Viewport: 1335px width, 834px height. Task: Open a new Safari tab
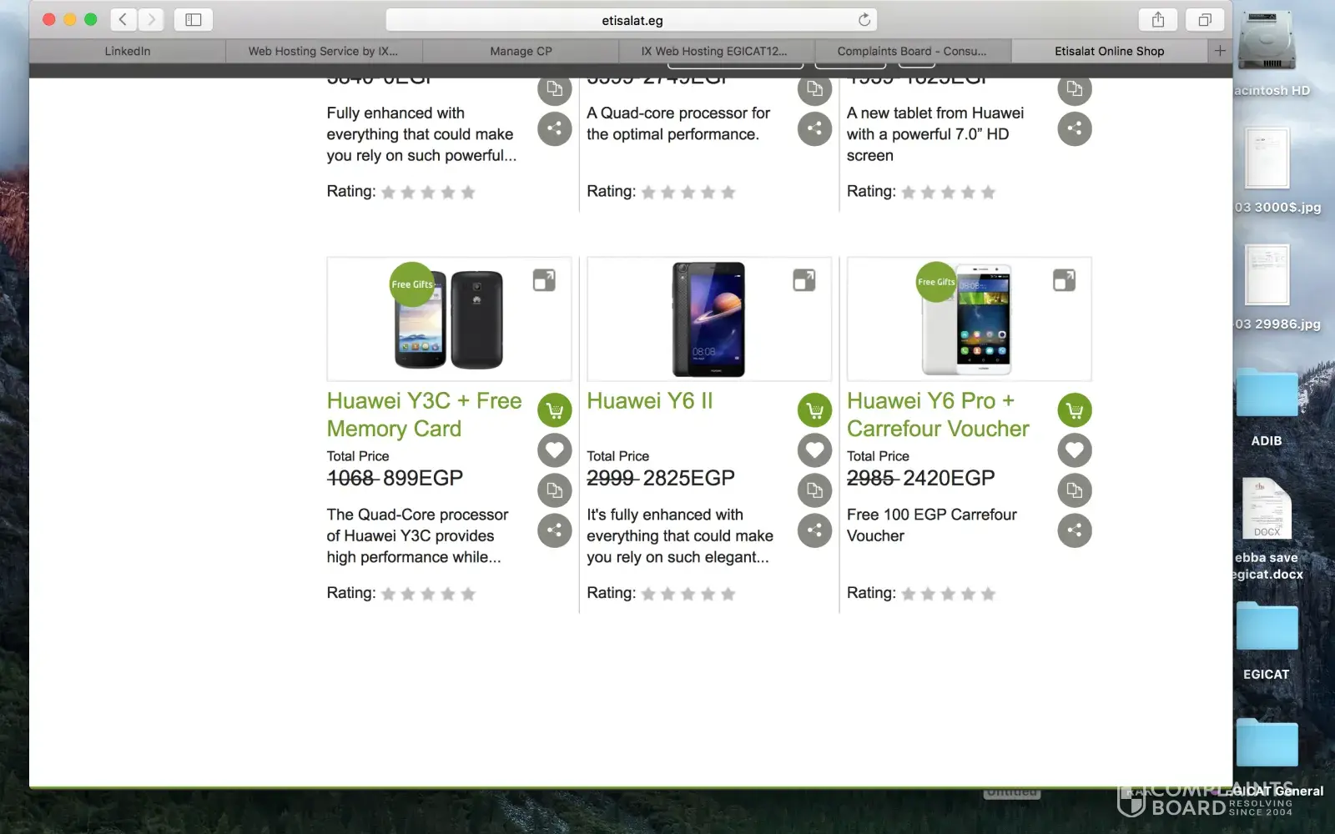tap(1220, 51)
